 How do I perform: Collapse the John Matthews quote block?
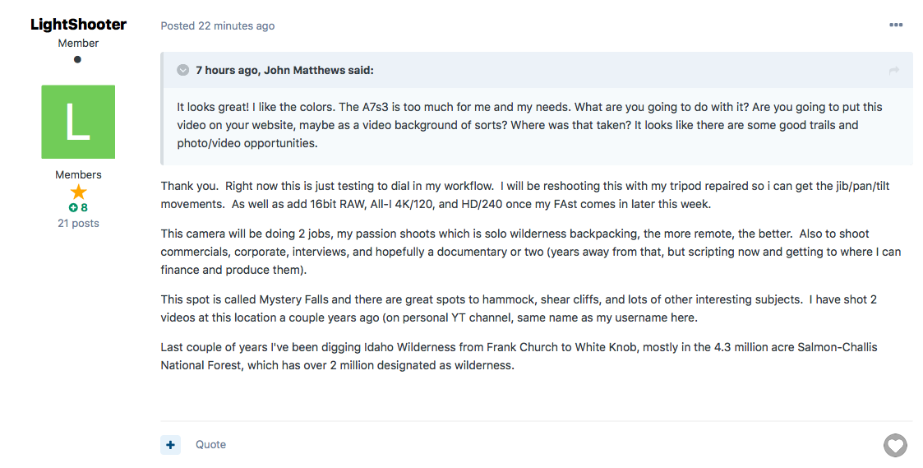[183, 70]
